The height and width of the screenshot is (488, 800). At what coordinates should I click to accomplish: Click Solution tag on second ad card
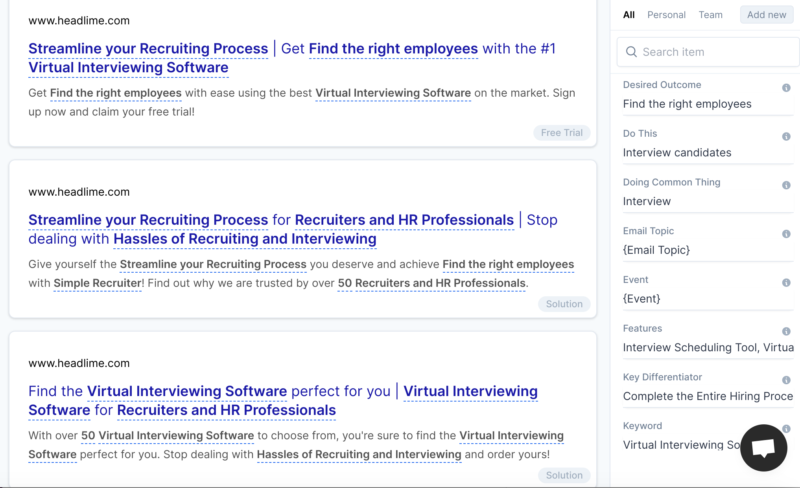tap(564, 304)
